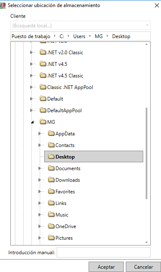Click the Default folder icon
The width and height of the screenshot is (161, 272).
(43, 99)
